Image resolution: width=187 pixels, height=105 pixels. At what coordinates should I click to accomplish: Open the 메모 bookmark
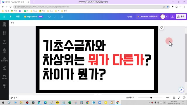click(14, 11)
